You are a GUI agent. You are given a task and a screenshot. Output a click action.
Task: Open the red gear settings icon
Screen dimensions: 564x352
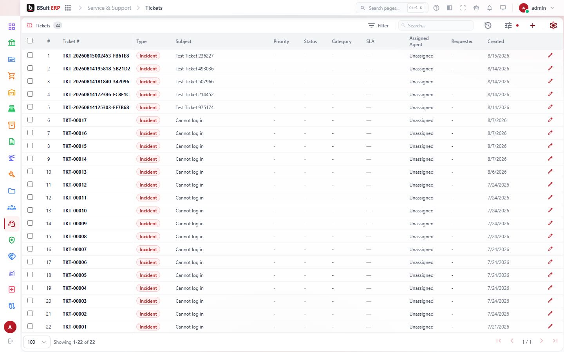[x=553, y=25]
